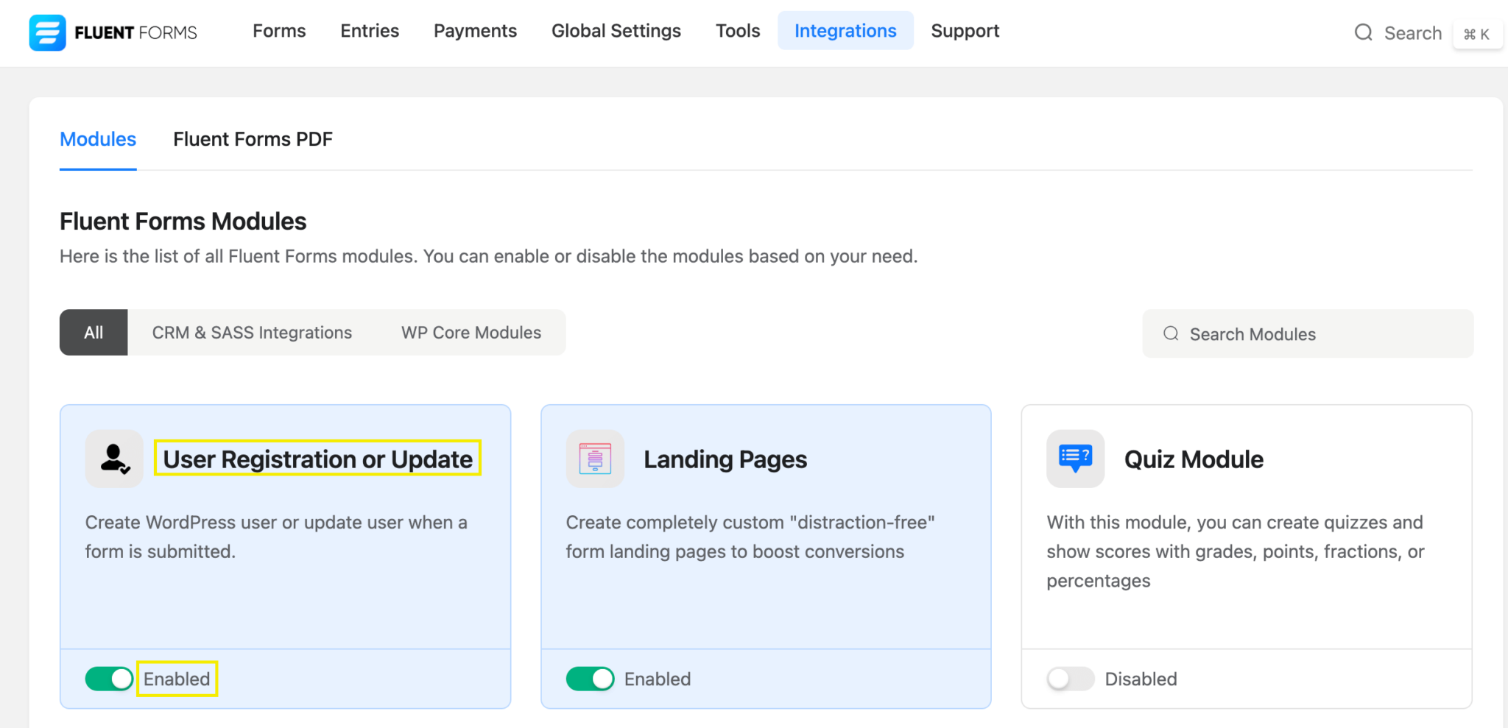The height and width of the screenshot is (728, 1508).
Task: Switch to the Fluent Forms PDF tab
Action: point(253,139)
